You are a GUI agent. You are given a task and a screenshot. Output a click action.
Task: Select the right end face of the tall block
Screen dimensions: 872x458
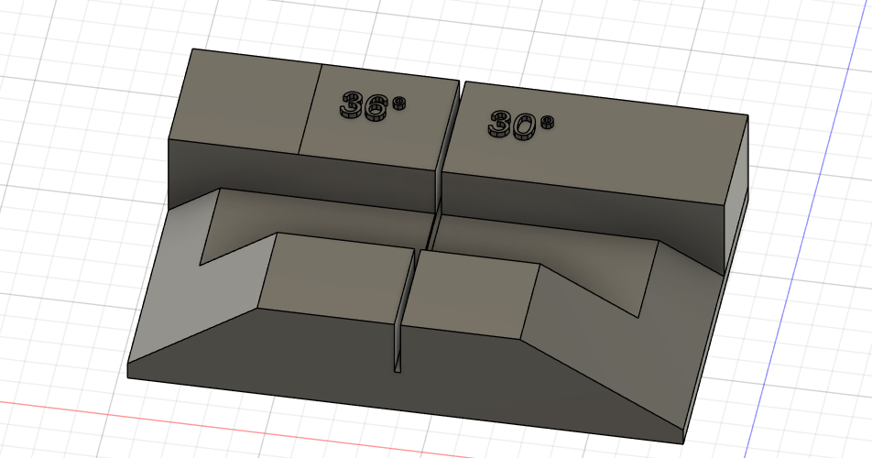pos(736,194)
